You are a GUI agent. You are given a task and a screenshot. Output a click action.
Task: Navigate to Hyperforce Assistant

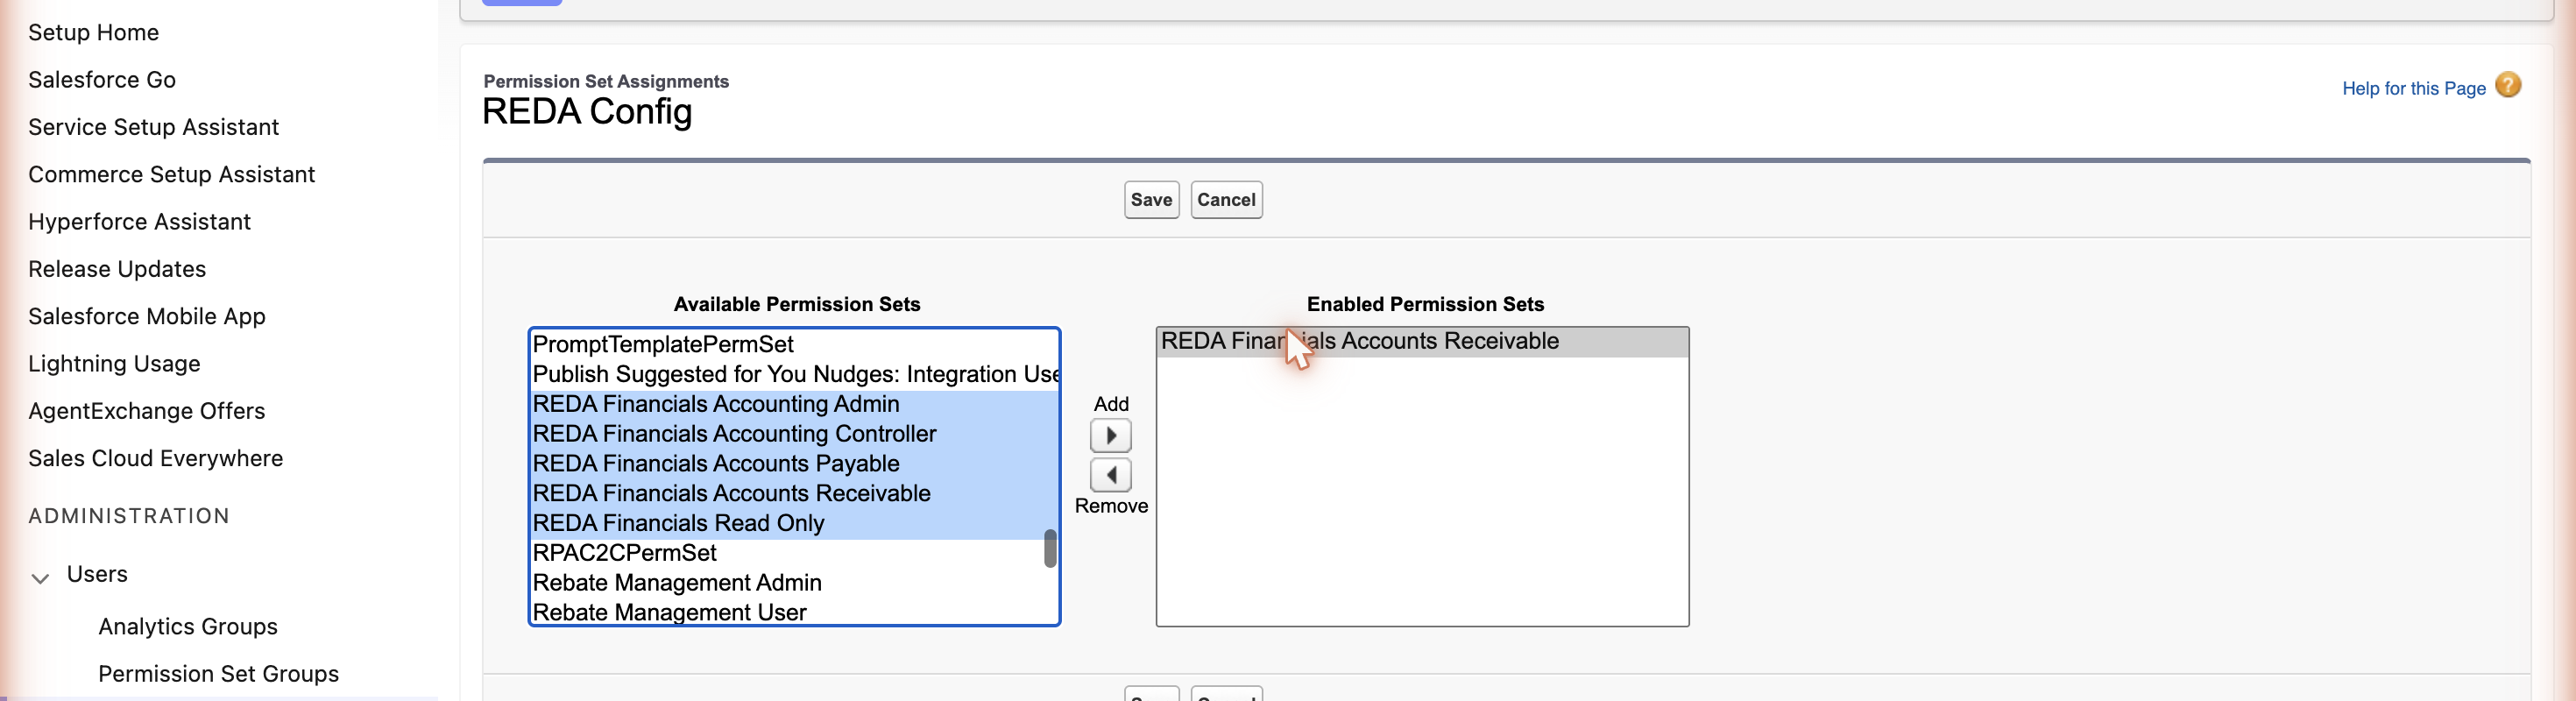[140, 222]
